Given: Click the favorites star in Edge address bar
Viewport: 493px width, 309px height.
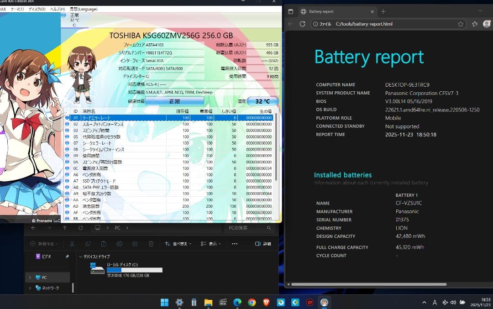Looking at the screenshot, I should (461, 24).
